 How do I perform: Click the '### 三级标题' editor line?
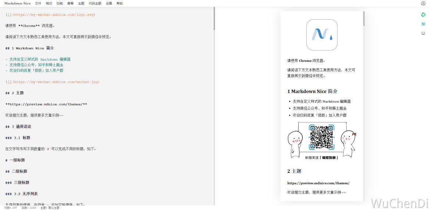coord(17,182)
